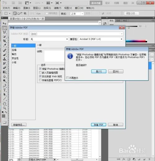Click the new selection mode icon in options bar
The image size is (155, 161).
15,13
